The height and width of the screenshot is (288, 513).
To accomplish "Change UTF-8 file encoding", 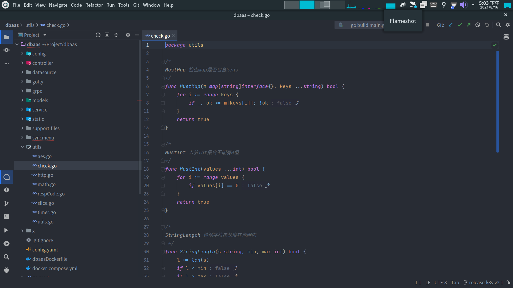I will 441,282.
